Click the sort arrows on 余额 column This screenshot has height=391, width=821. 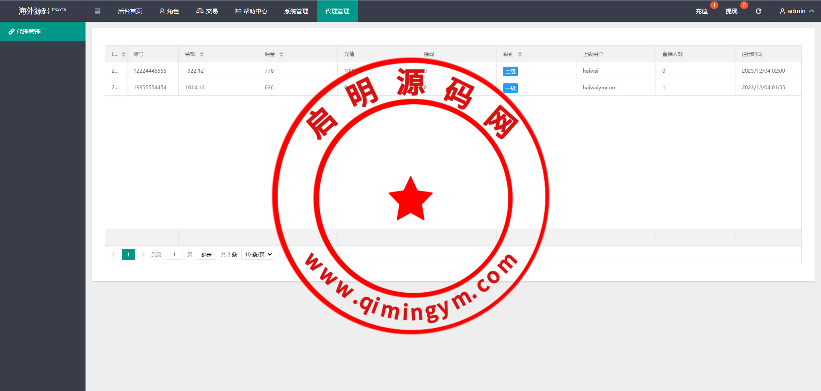(x=202, y=54)
